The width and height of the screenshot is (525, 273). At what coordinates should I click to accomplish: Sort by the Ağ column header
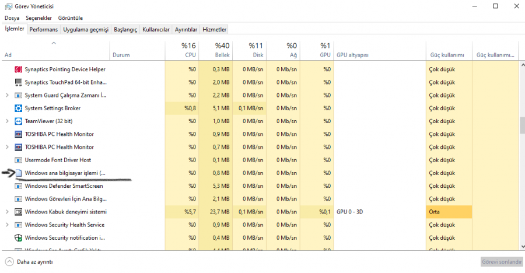point(283,51)
